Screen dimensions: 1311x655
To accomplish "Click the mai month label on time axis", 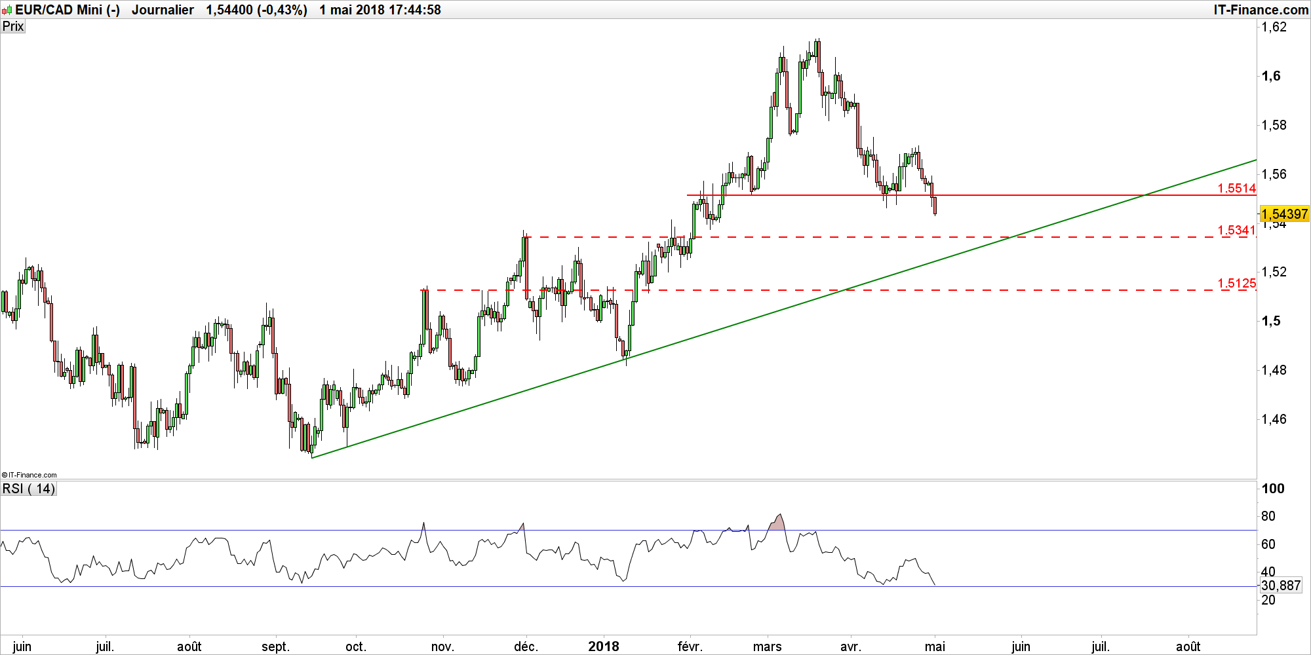I will (x=935, y=646).
